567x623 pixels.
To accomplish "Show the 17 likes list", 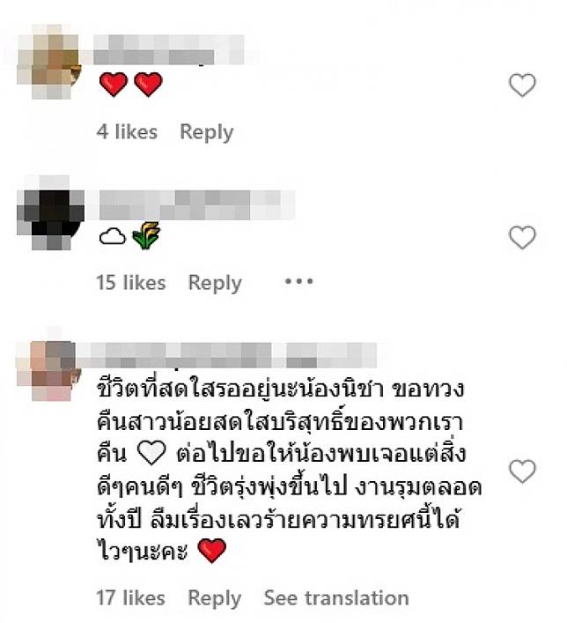I will (130, 597).
